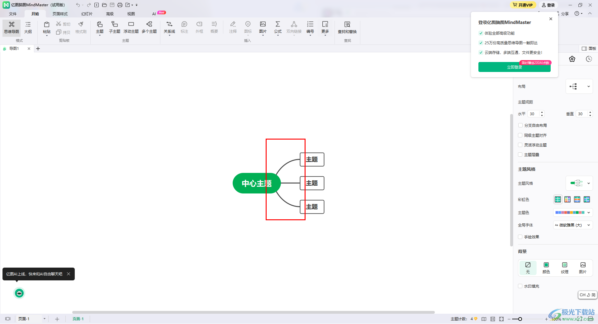Open the 文件 File menu
Image resolution: width=598 pixels, height=324 pixels.
coord(13,14)
